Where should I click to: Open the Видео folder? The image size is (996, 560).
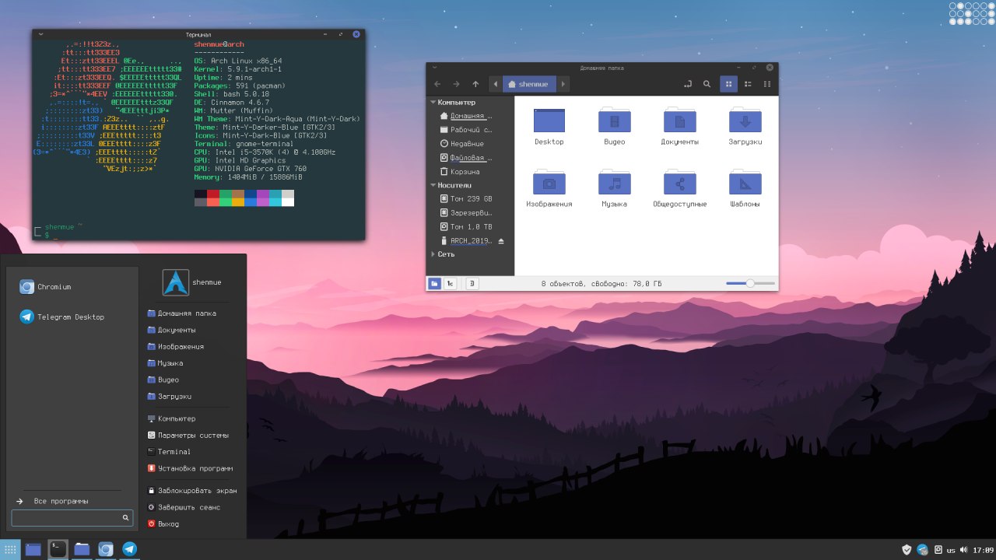(615, 126)
